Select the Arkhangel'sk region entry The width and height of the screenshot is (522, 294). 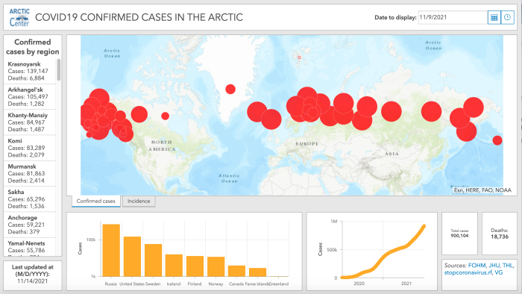30,96
